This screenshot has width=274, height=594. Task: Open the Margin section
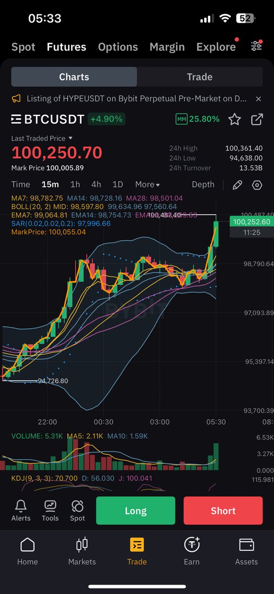[167, 47]
